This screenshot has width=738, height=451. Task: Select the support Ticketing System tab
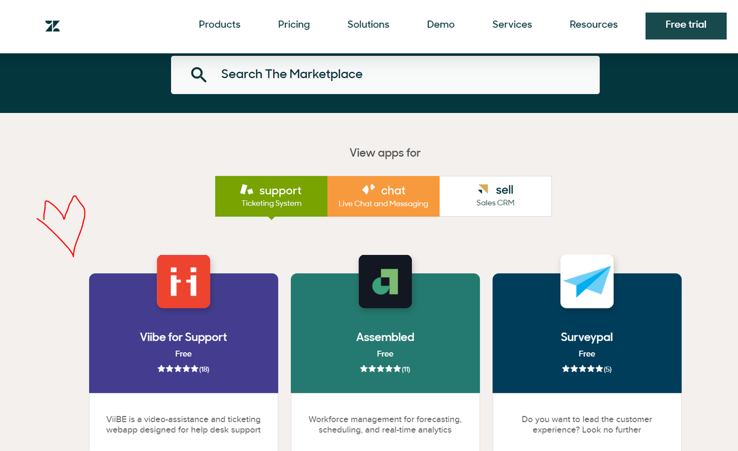(x=271, y=196)
